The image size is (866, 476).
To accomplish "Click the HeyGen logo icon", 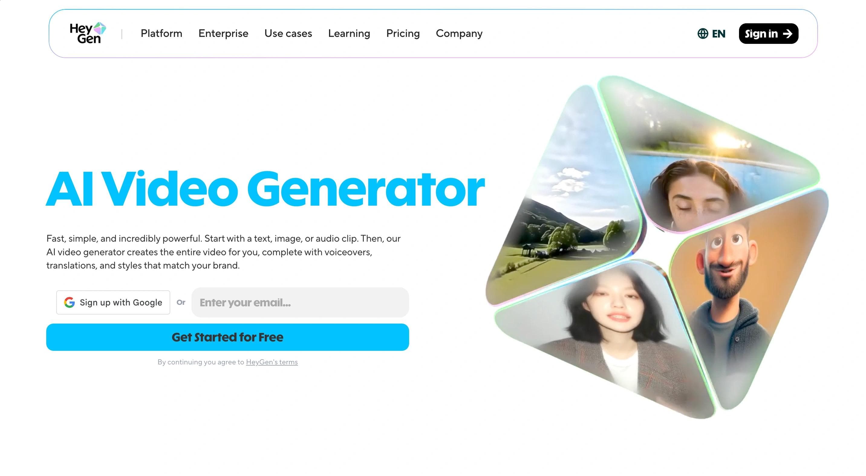I will [88, 33].
